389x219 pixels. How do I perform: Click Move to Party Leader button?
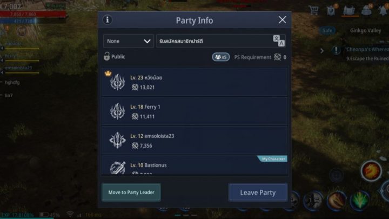(x=131, y=192)
